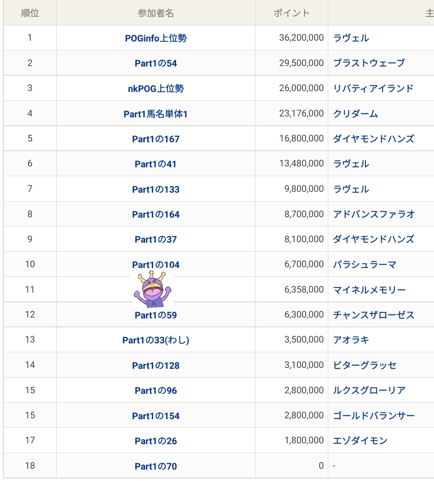Select horse アドバンスファラオ
434x481 pixels.
point(374,214)
